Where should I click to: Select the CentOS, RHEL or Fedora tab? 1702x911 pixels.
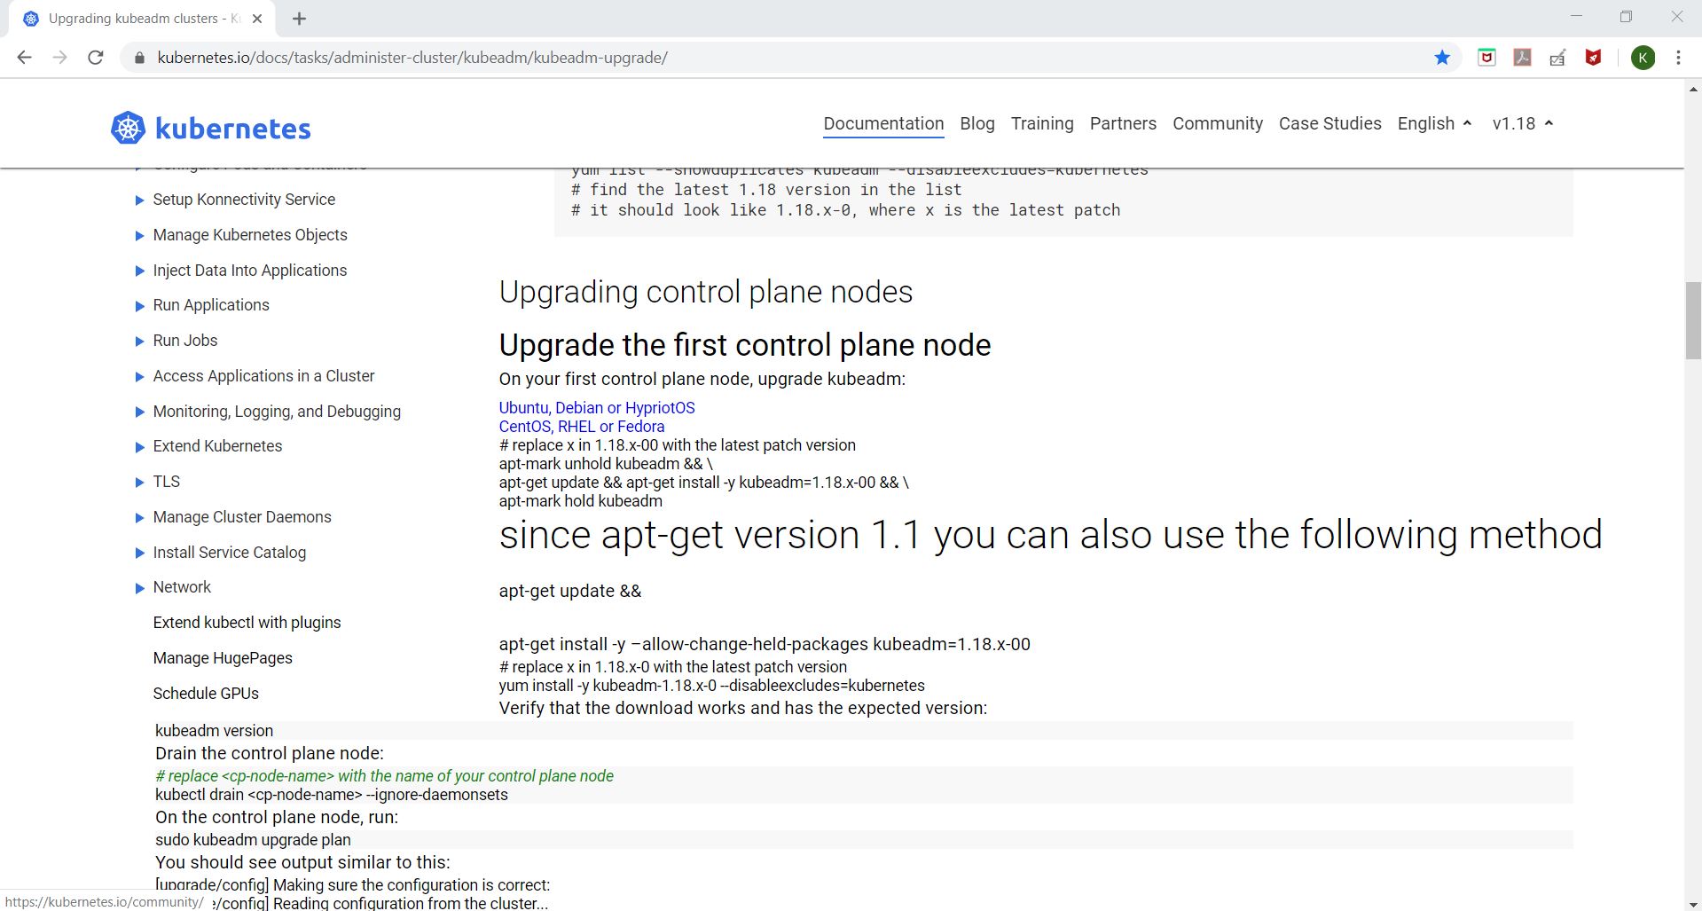[582, 427]
